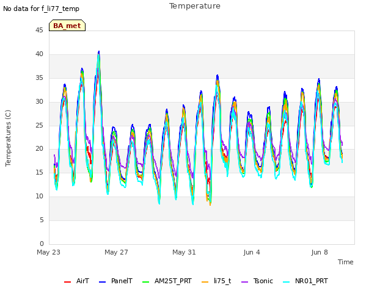This screenshot has width=391, height=293.
Task: Click the Temperatures (C) y-axis title
Action: click(8, 139)
